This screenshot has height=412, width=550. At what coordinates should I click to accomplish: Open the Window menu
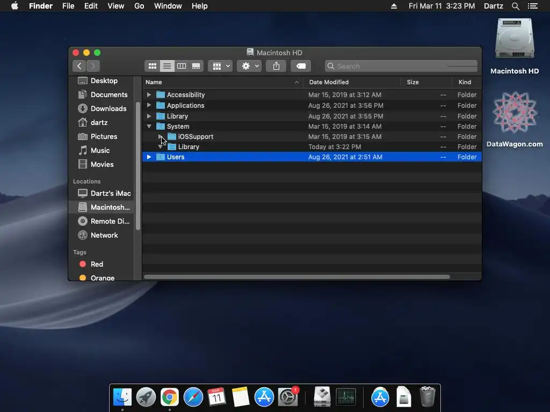168,6
